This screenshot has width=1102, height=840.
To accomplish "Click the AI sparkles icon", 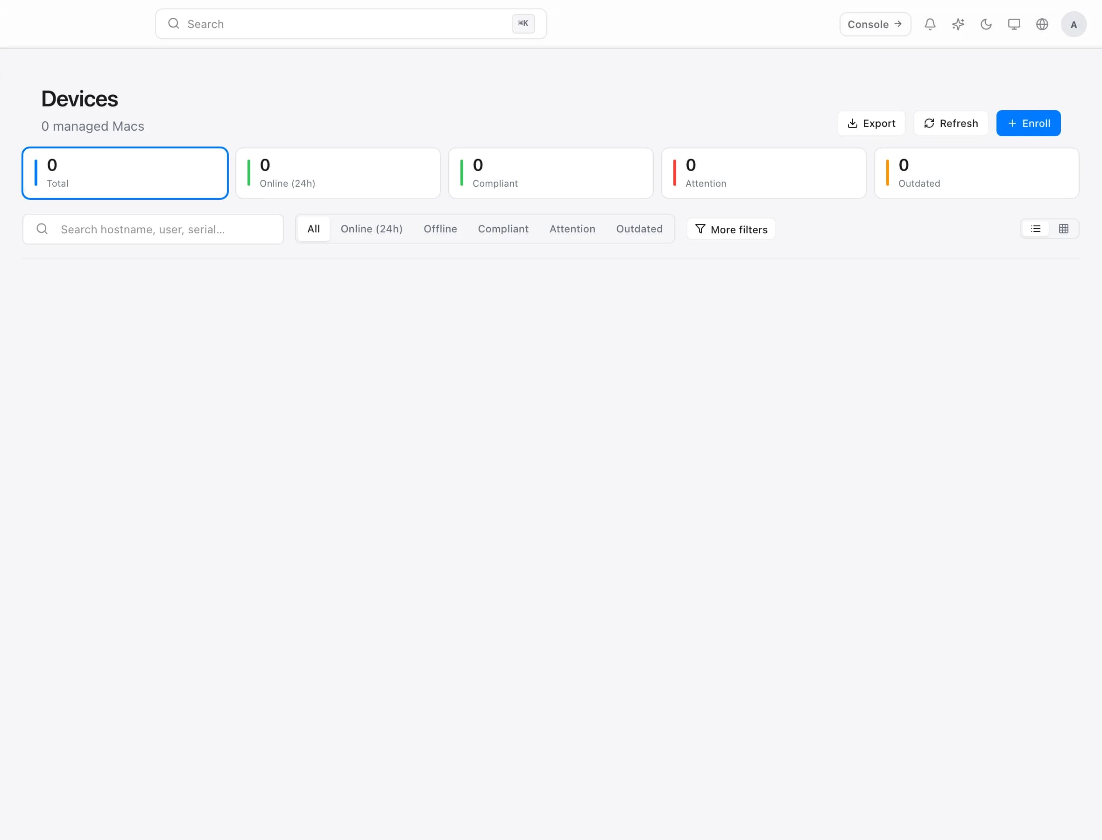I will click(958, 24).
